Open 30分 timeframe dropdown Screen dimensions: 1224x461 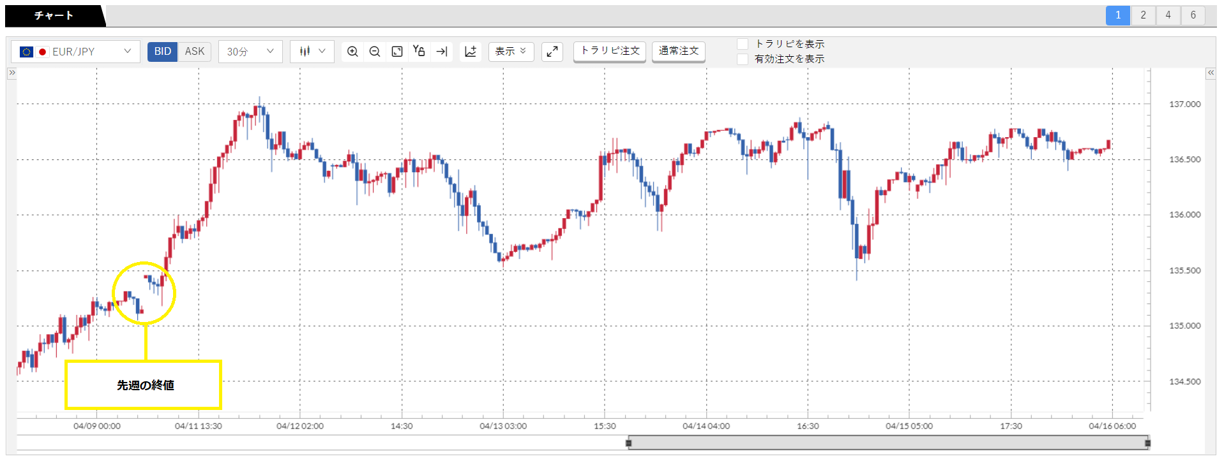click(250, 52)
